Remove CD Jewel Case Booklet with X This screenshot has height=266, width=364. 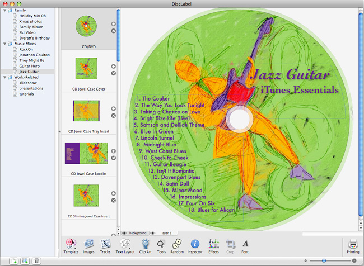point(113,158)
